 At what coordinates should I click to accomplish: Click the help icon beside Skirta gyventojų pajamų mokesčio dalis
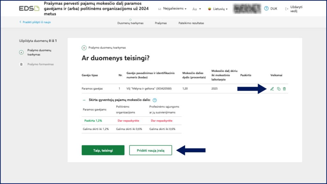(x=155, y=100)
